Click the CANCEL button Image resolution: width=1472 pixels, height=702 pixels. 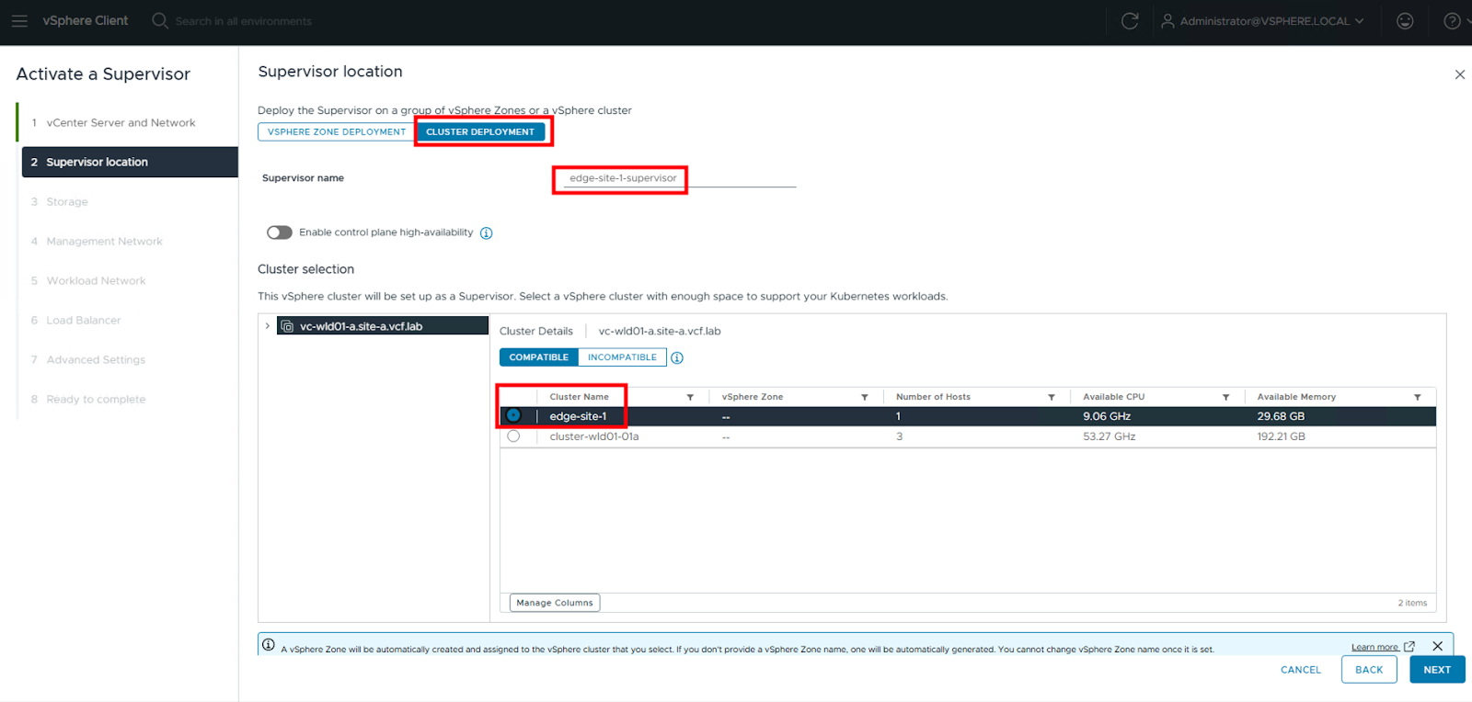click(x=1301, y=670)
